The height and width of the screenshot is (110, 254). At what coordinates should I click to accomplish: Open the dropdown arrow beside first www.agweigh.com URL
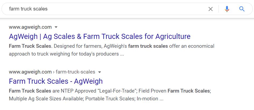[56, 27]
